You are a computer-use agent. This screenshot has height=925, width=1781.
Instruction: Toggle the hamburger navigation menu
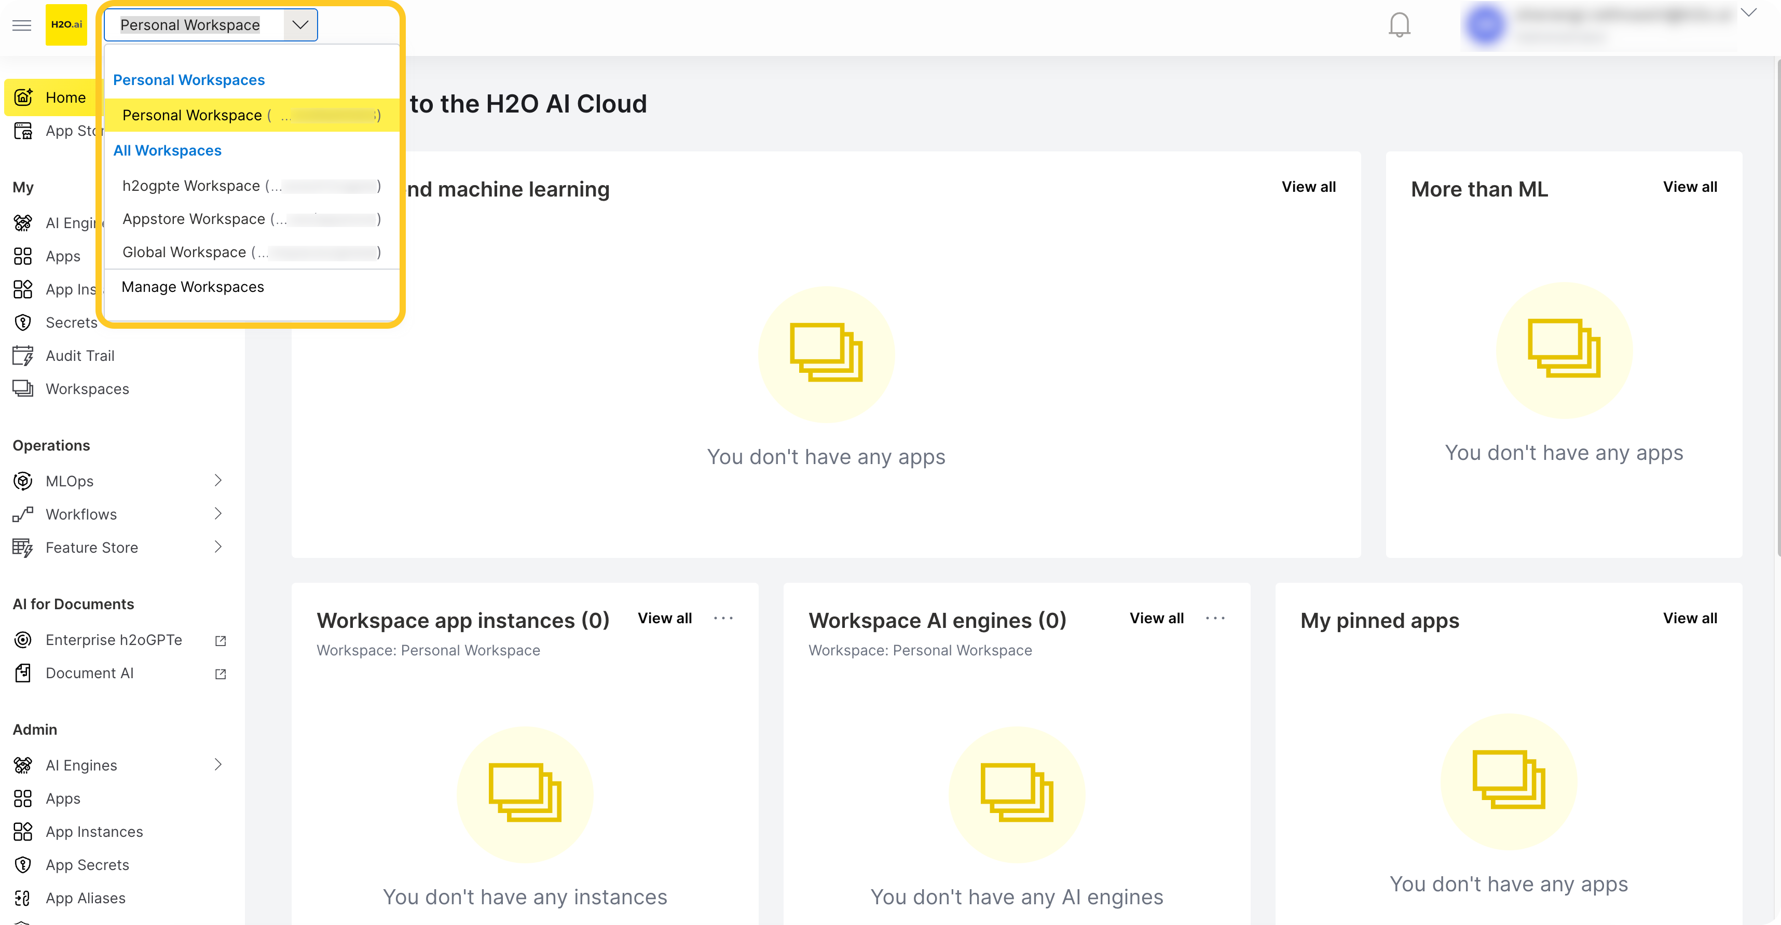[21, 25]
